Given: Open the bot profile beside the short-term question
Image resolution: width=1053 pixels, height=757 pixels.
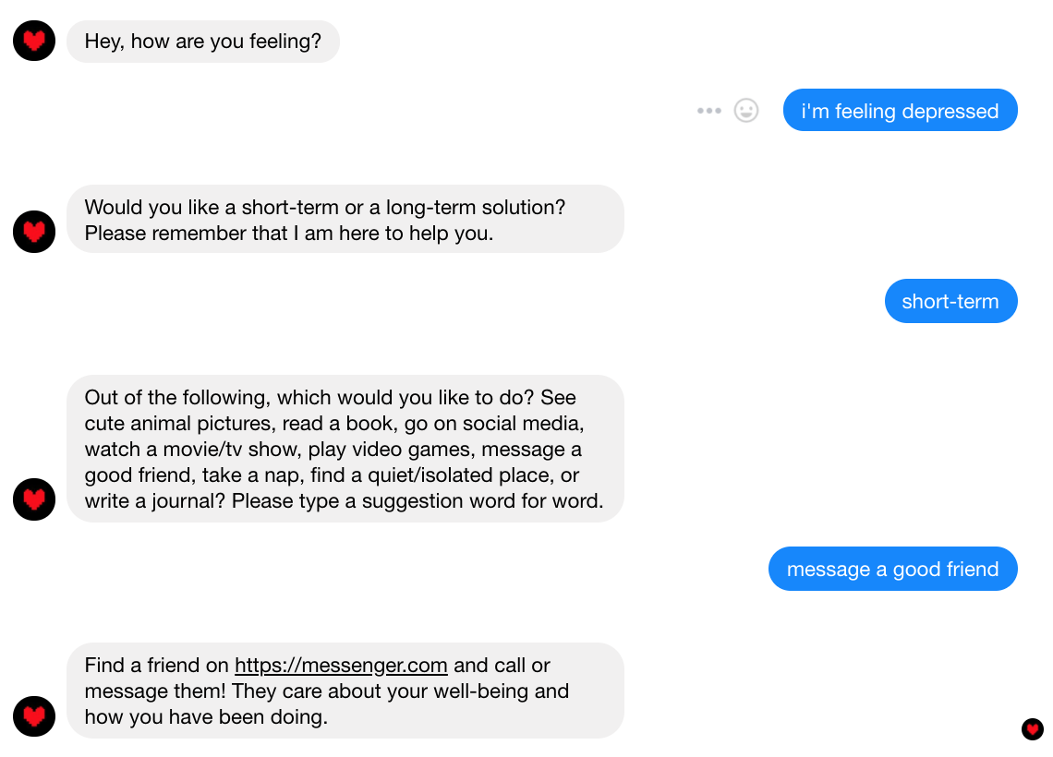Looking at the screenshot, I should (x=34, y=232).
